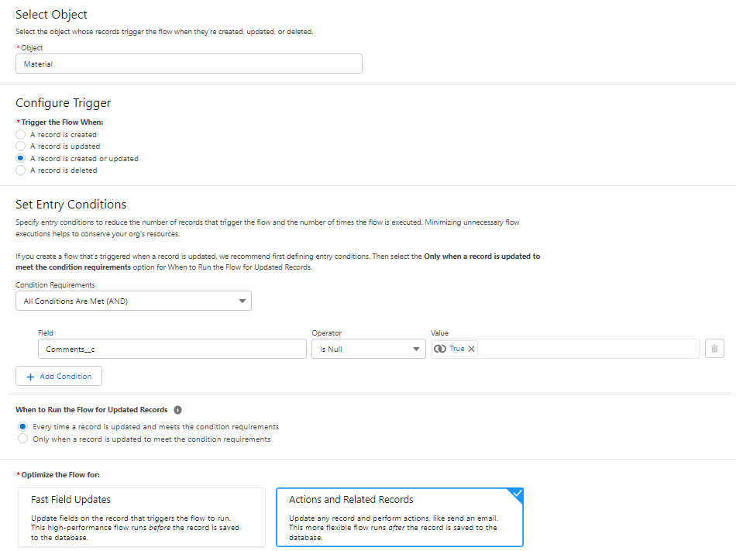Screen dimensions: 736x551
Task: Choose 'Every time a record is updated' option
Action: coord(22,427)
